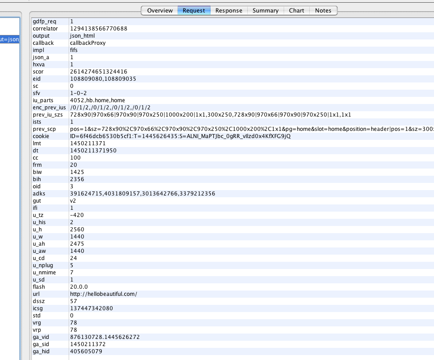
Task: Select the u_ah value 2475
Action: [x=77, y=244]
